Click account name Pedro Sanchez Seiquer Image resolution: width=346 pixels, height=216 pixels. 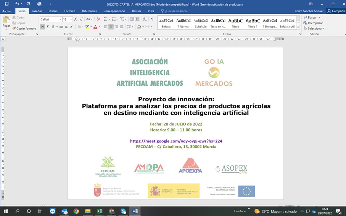pyautogui.click(x=309, y=11)
